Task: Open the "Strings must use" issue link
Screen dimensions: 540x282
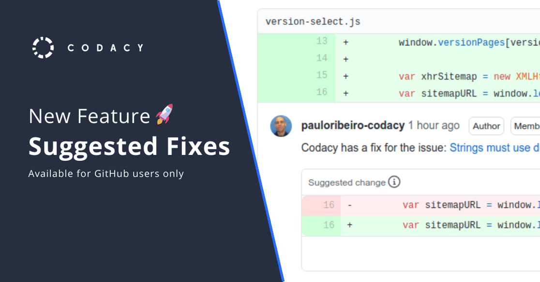Action: 494,147
